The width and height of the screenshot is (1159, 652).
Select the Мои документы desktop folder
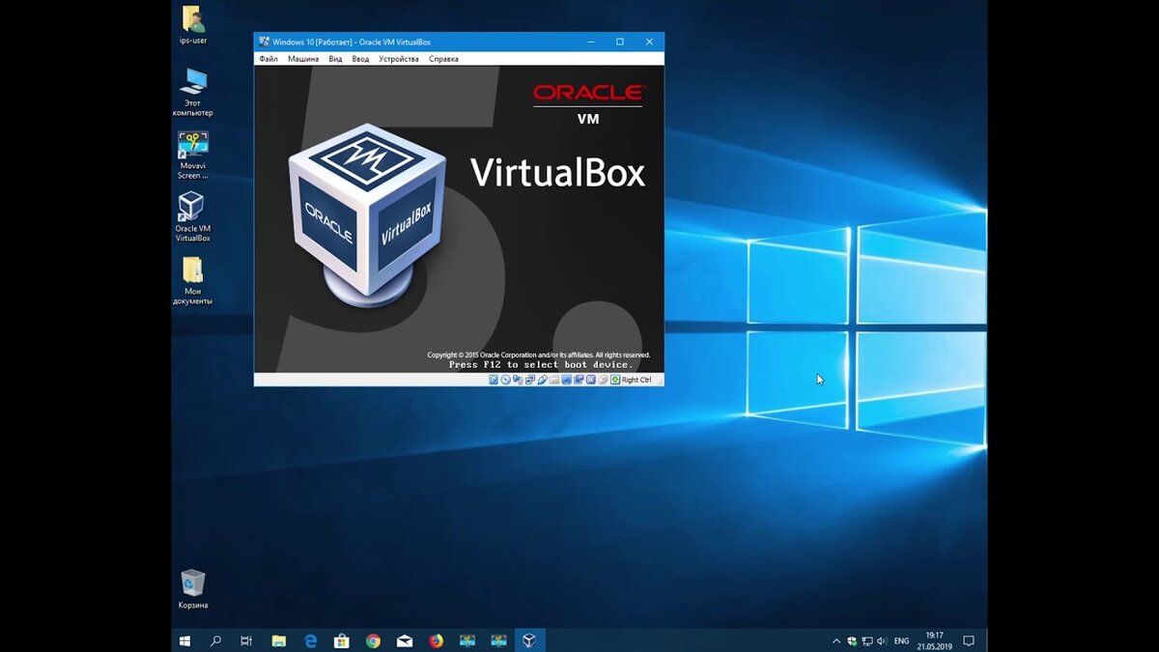point(192,280)
